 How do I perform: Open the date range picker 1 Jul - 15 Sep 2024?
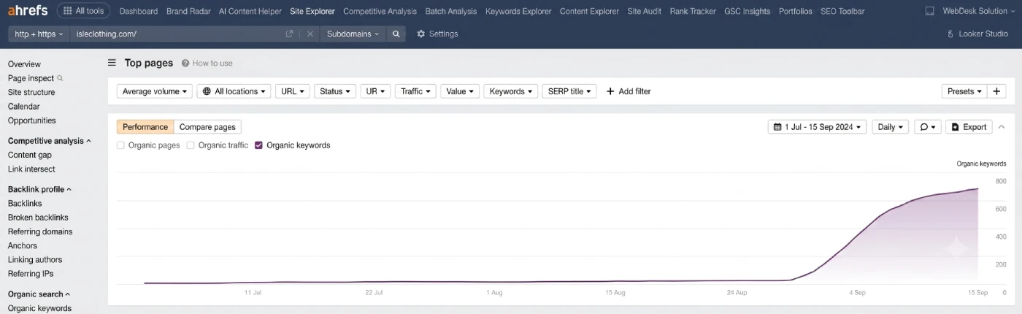pyautogui.click(x=817, y=127)
